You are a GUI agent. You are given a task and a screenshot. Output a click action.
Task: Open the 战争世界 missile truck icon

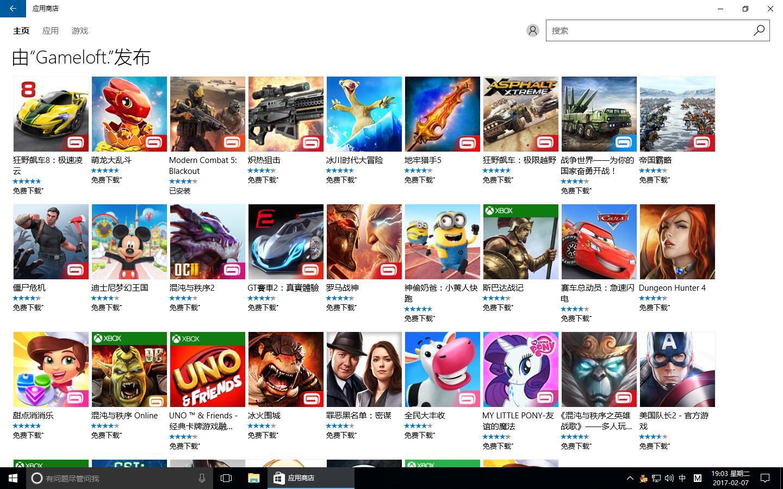tap(599, 114)
